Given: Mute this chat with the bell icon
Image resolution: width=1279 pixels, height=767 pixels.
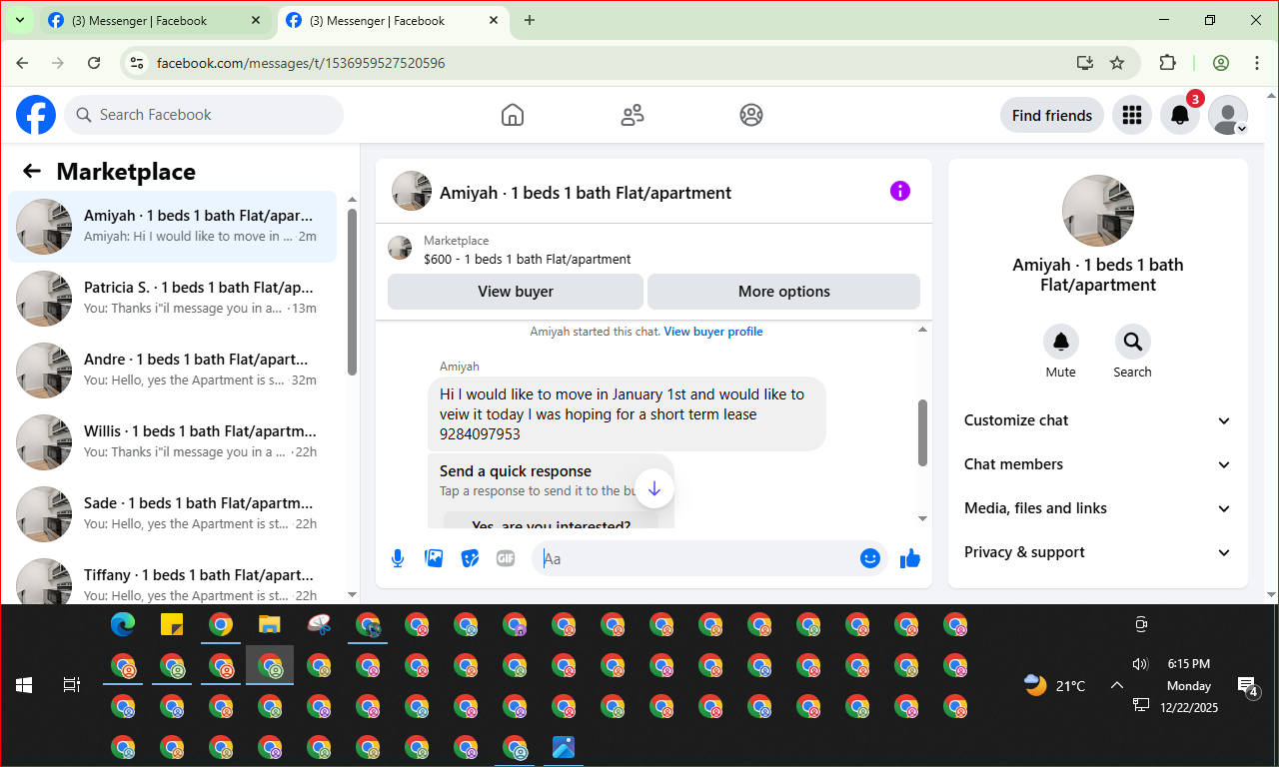Looking at the screenshot, I should 1061,342.
